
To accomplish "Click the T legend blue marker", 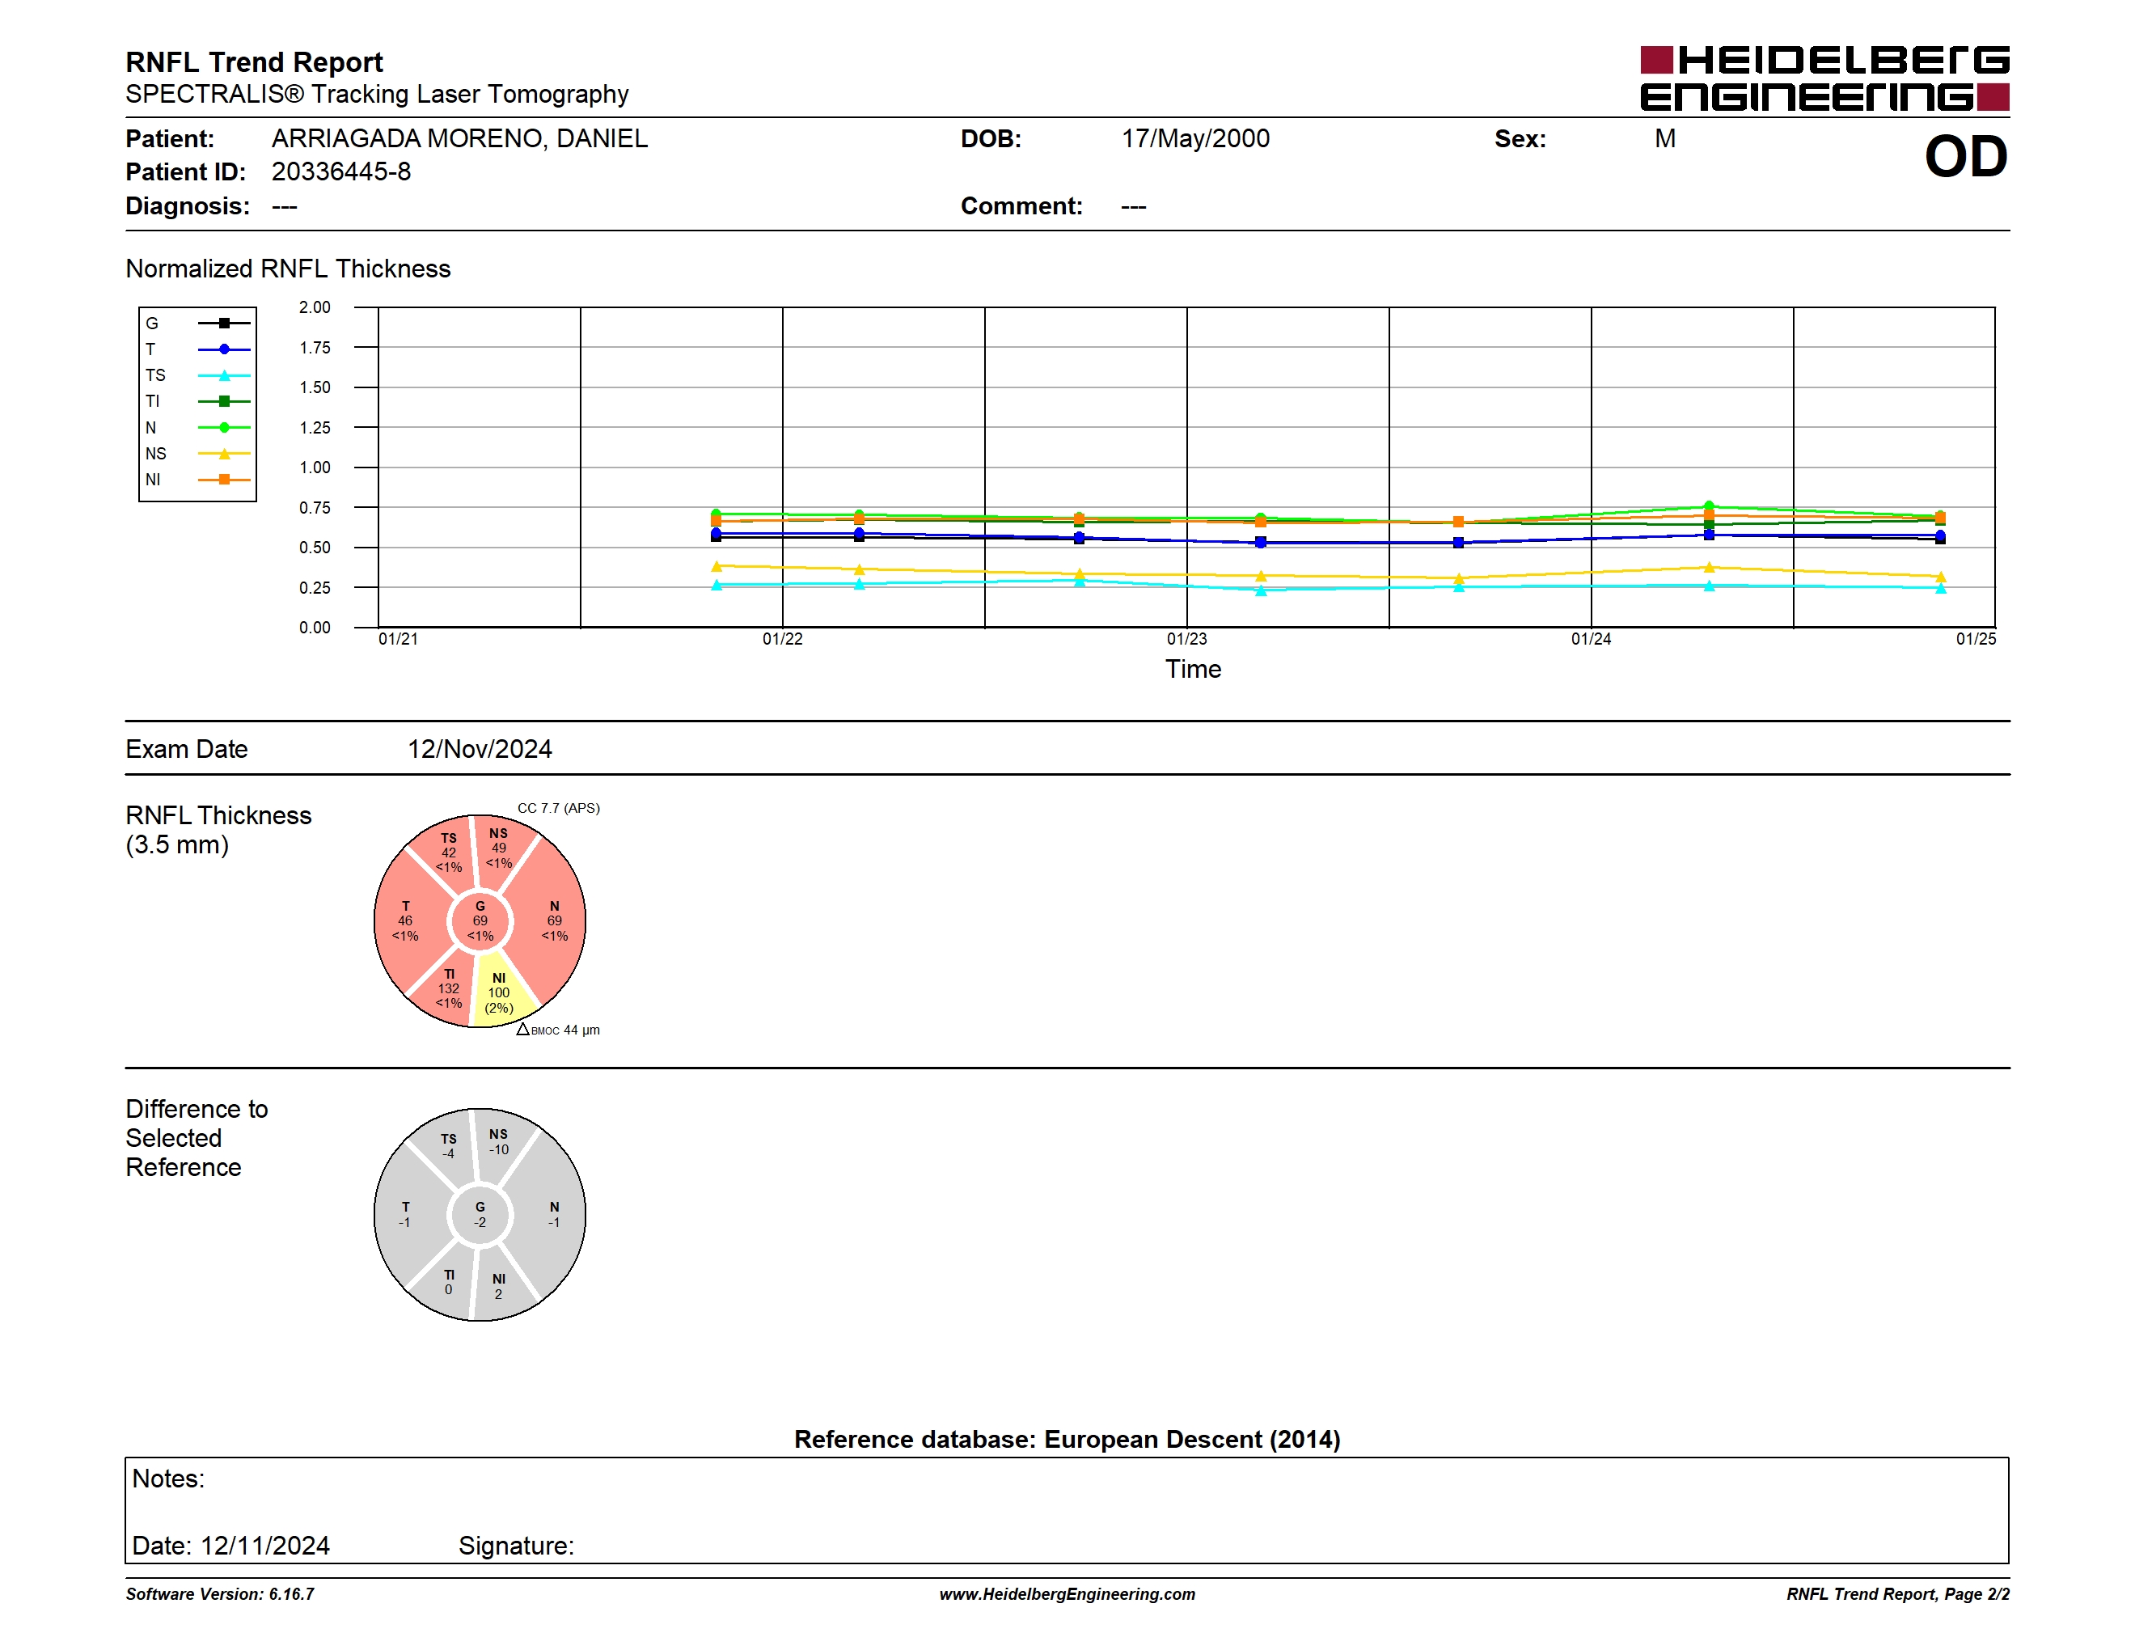I will click(x=224, y=349).
